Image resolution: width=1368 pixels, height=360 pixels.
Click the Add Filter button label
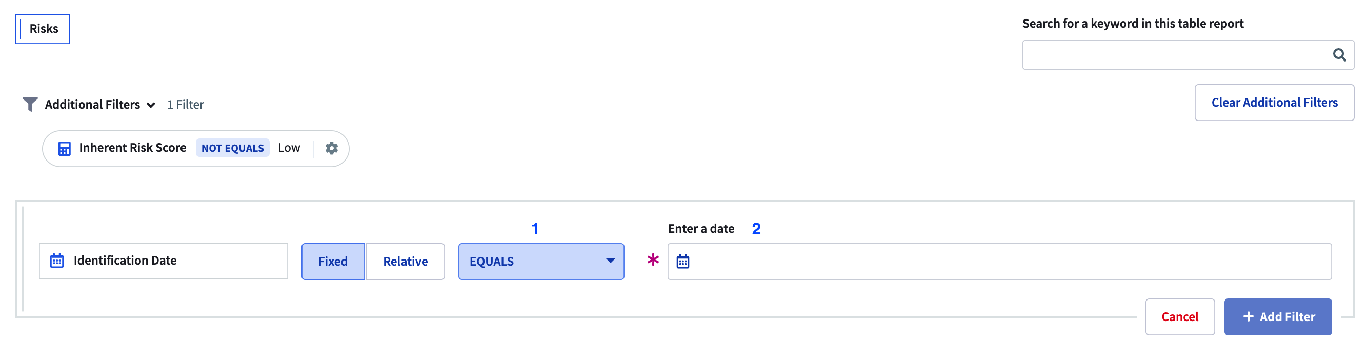[1287, 316]
